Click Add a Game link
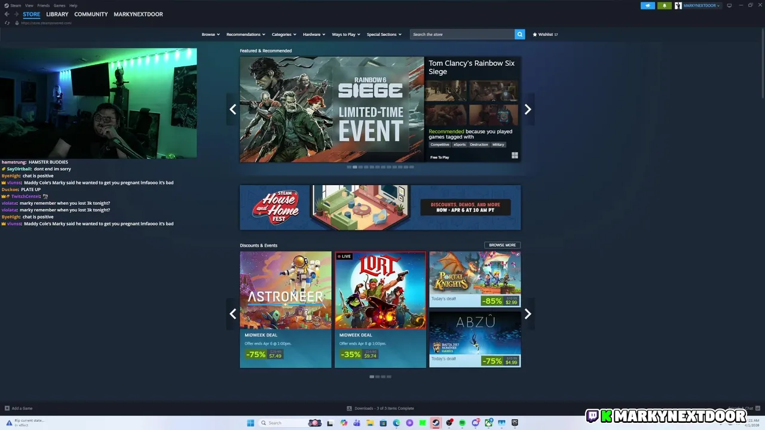The image size is (765, 430). tap(22, 408)
